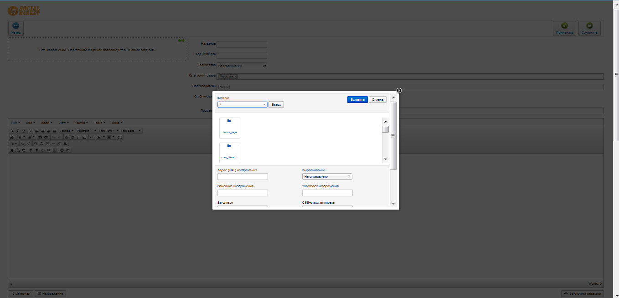The height and width of the screenshot is (298, 619).
Task: Insert blockquote icon
Action: 49,150
